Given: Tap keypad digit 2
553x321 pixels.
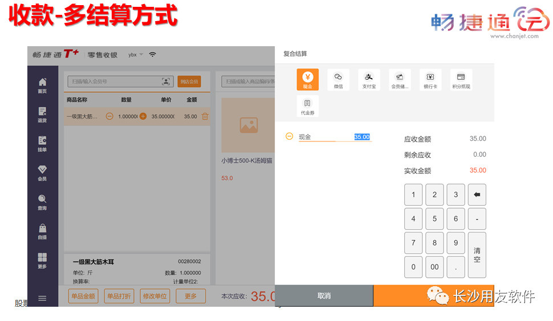Looking at the screenshot, I should (x=434, y=195).
